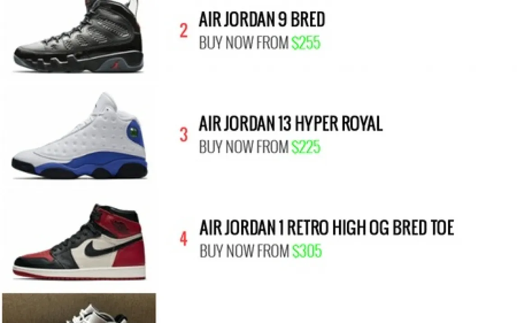Open the partially visible fifth sneaker photo

[x=79, y=308]
